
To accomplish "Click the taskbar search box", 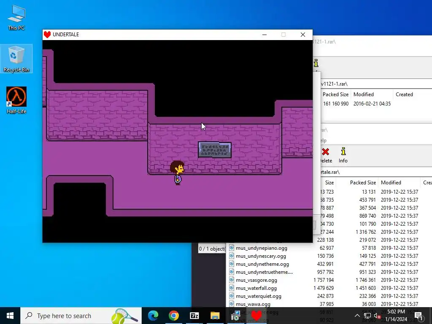I will tap(81, 316).
